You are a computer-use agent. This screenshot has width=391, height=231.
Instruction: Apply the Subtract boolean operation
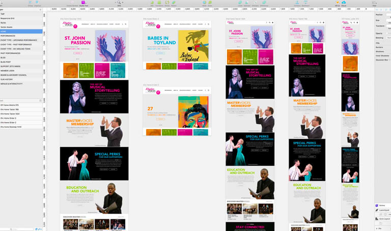tap(246, 3)
